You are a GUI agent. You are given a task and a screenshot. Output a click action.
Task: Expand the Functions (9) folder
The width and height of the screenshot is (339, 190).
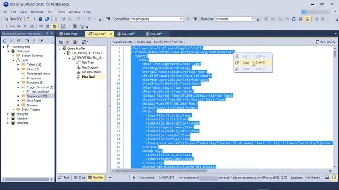(x=18, y=82)
